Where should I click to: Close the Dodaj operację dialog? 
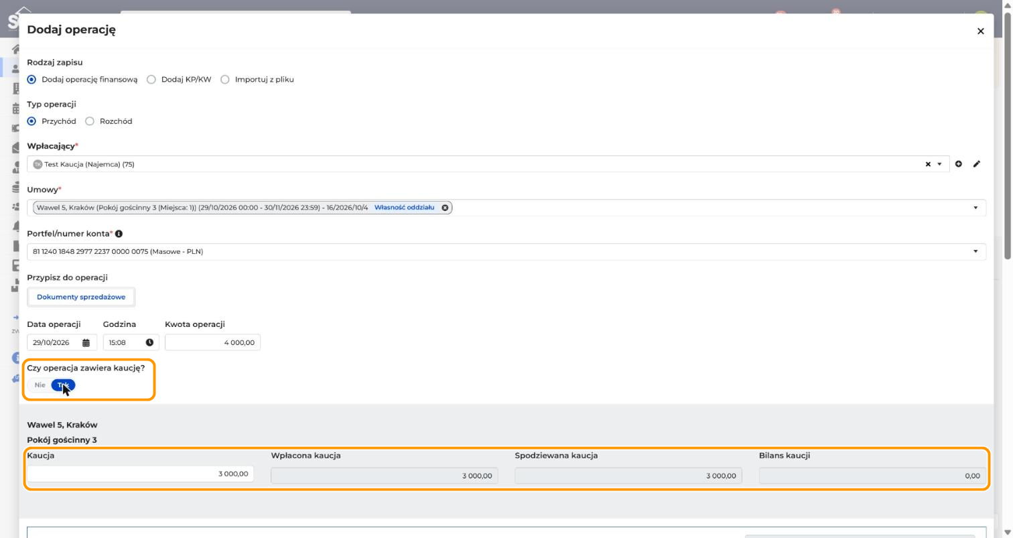[980, 31]
